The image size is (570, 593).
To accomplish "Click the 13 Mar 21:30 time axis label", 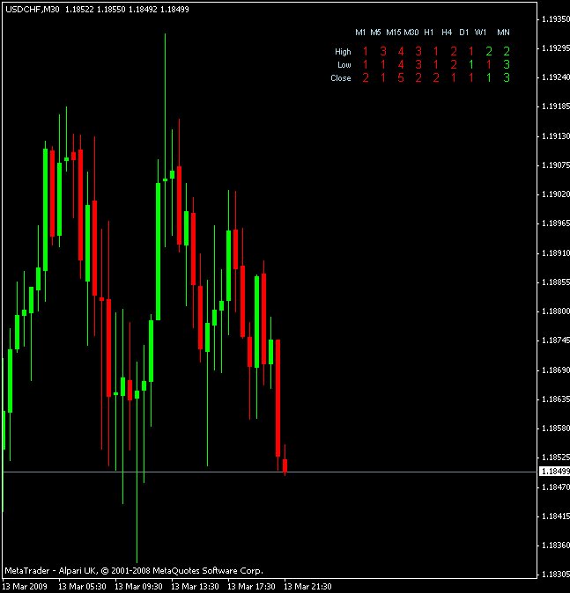I will [308, 586].
